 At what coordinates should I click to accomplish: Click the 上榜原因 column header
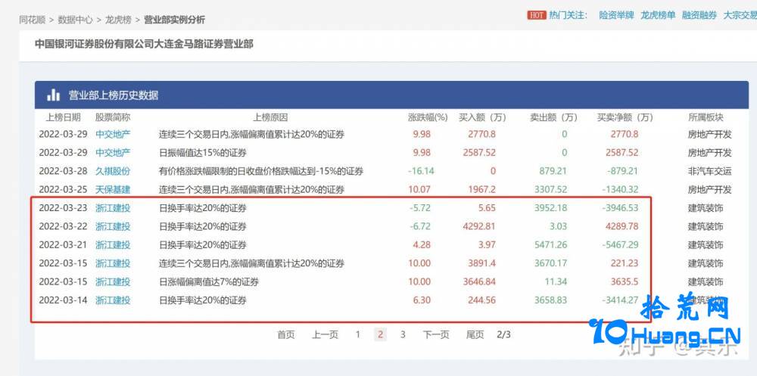(270, 117)
